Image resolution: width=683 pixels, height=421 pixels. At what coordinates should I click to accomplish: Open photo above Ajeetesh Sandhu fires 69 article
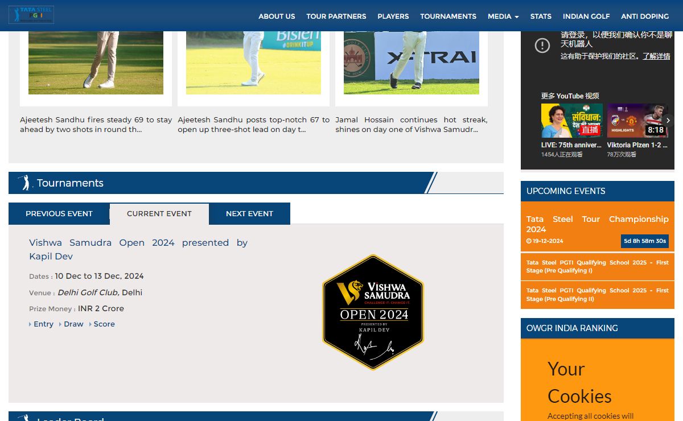pyautogui.click(x=96, y=63)
